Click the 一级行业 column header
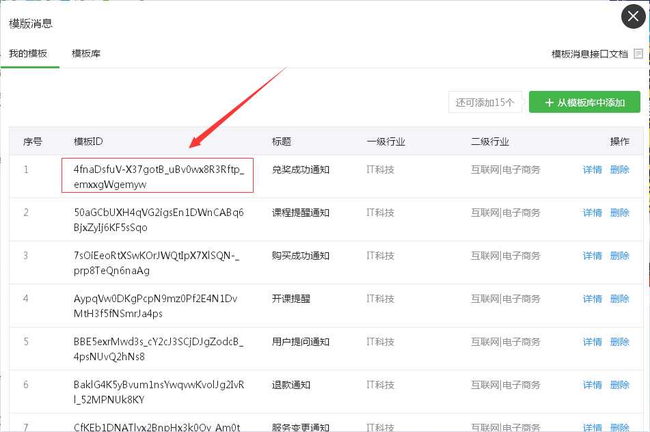 (385, 141)
